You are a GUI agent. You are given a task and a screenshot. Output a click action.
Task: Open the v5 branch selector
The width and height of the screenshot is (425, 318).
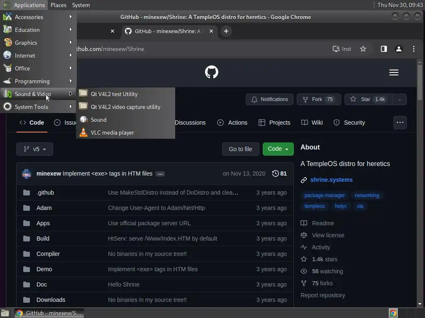click(x=35, y=149)
